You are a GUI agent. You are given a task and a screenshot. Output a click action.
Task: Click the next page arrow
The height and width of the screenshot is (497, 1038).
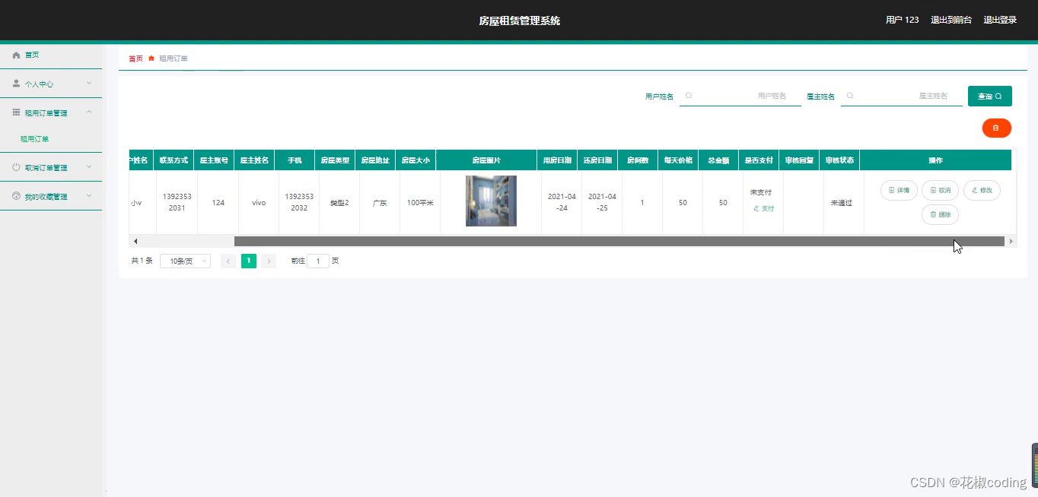[269, 261]
